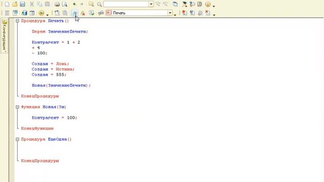Viewport: 324px width, 182px height.
Task: Find next occurrence icon
Action: [166, 4]
